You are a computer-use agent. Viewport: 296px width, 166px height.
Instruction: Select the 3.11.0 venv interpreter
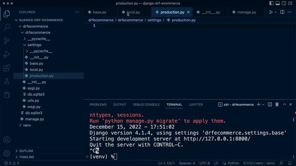point(259,163)
